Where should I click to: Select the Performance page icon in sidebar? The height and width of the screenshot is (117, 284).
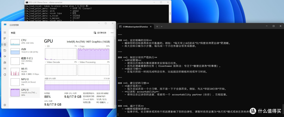[x=5, y=44]
